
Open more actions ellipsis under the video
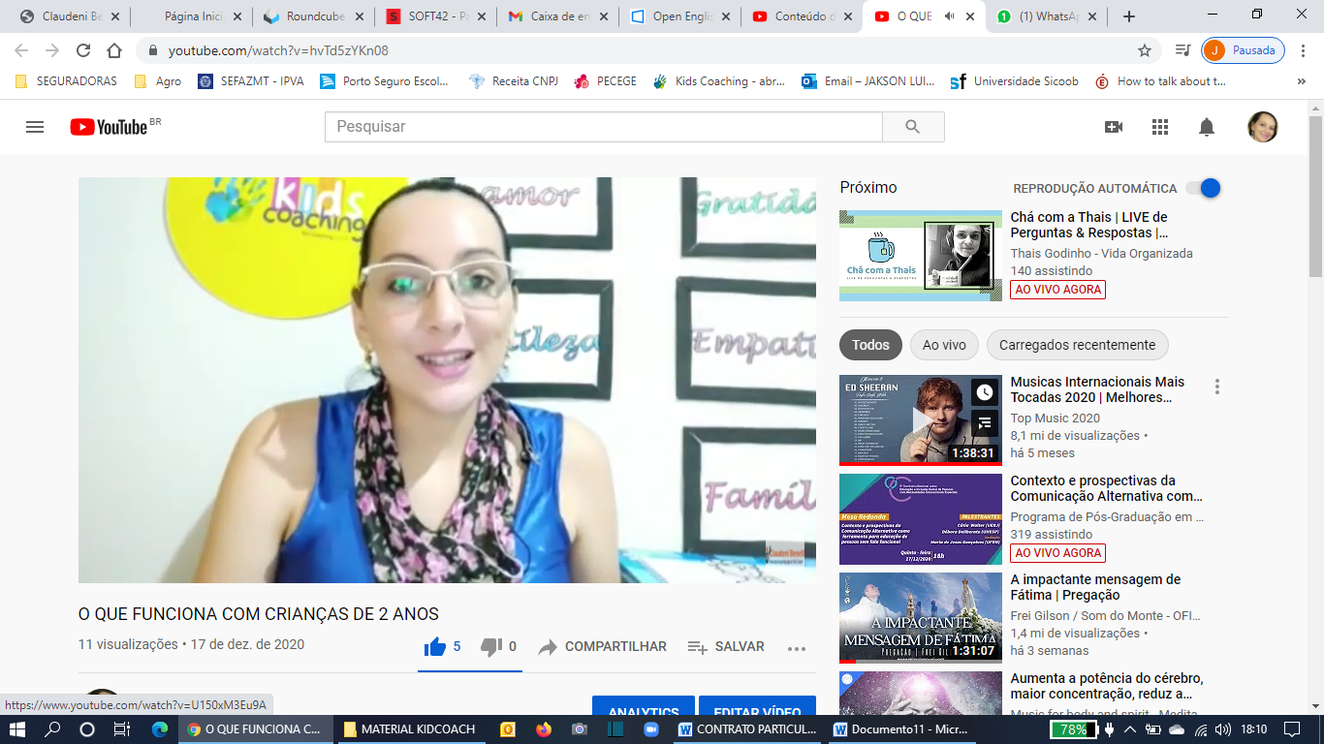pos(797,648)
